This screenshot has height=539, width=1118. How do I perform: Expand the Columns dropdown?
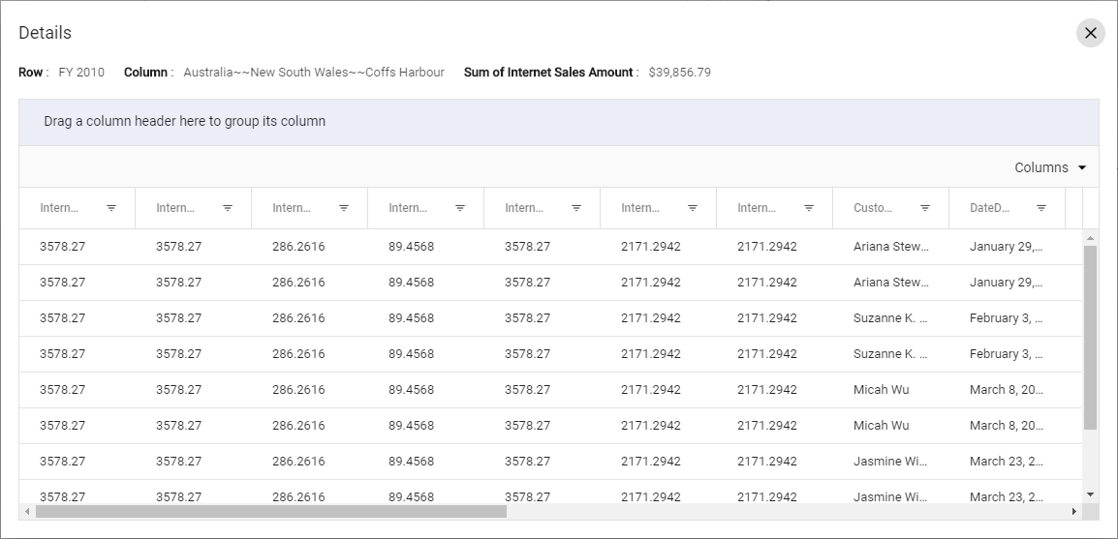click(1050, 167)
